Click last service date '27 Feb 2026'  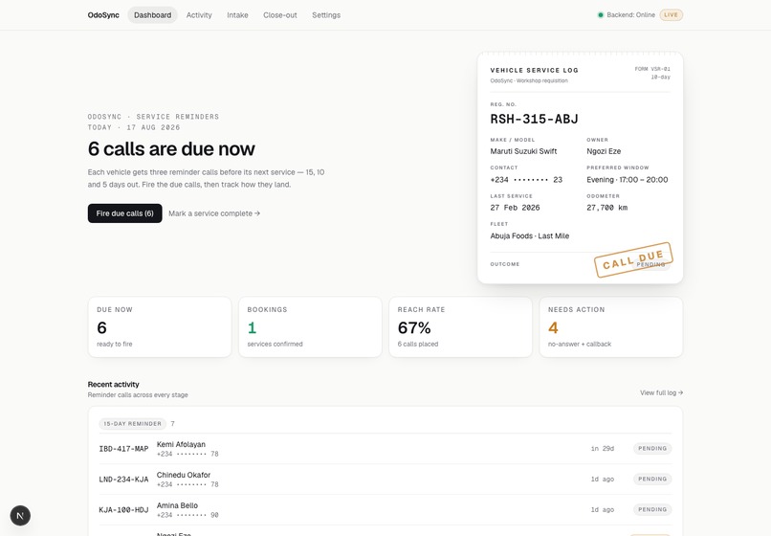coord(515,208)
